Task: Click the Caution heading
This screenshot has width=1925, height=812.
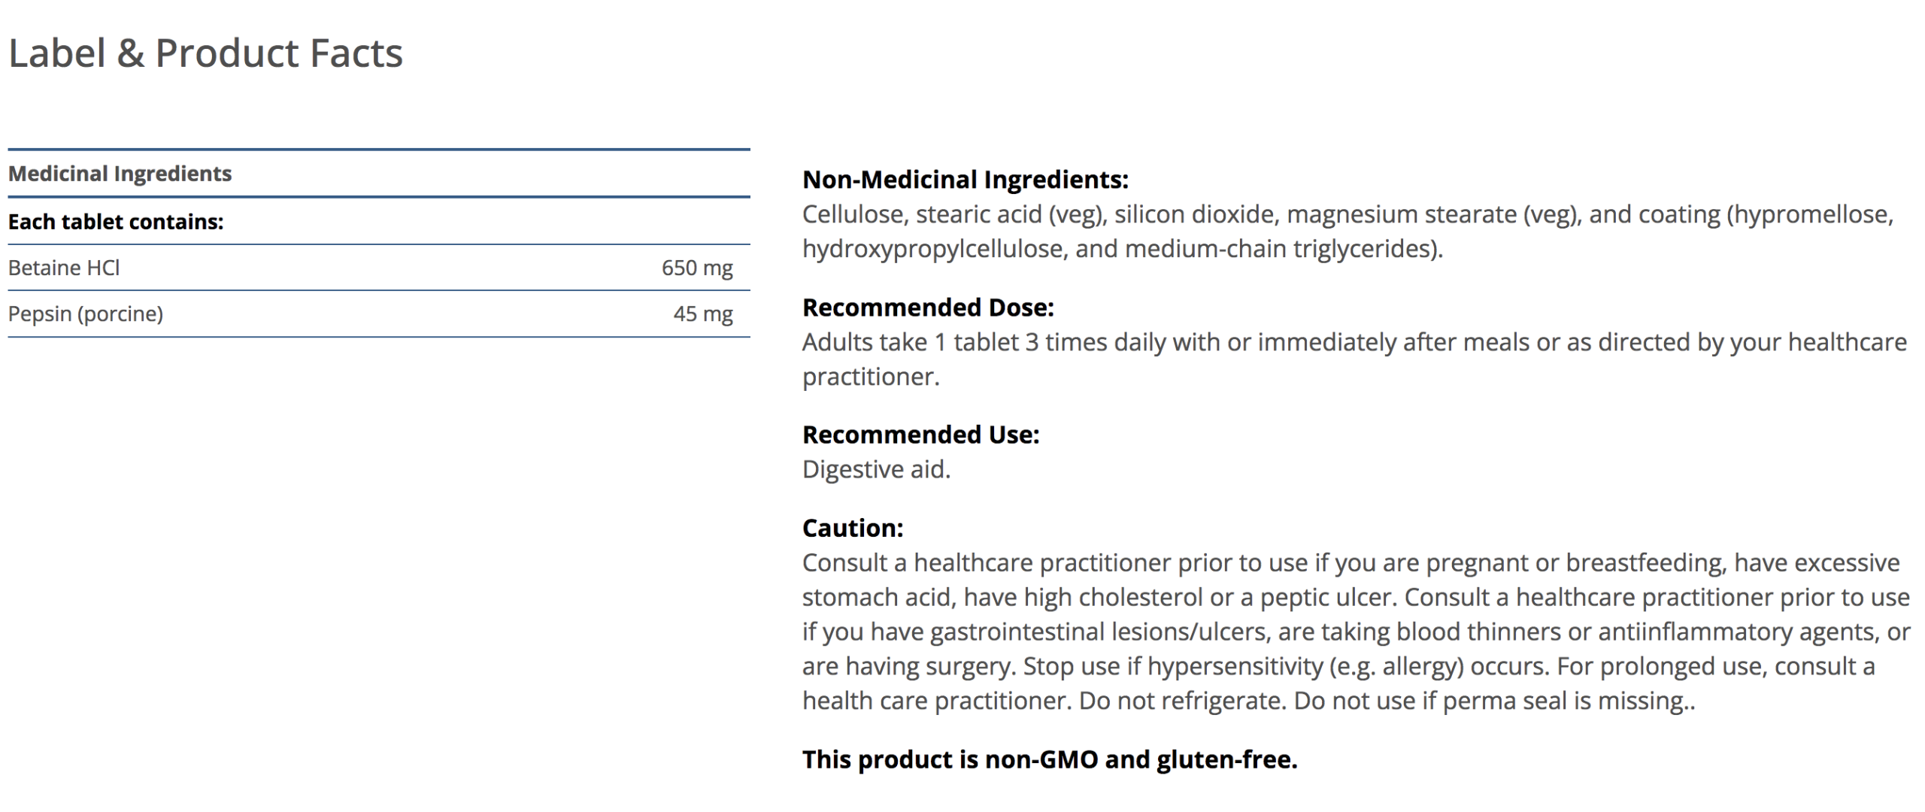Action: point(852,528)
